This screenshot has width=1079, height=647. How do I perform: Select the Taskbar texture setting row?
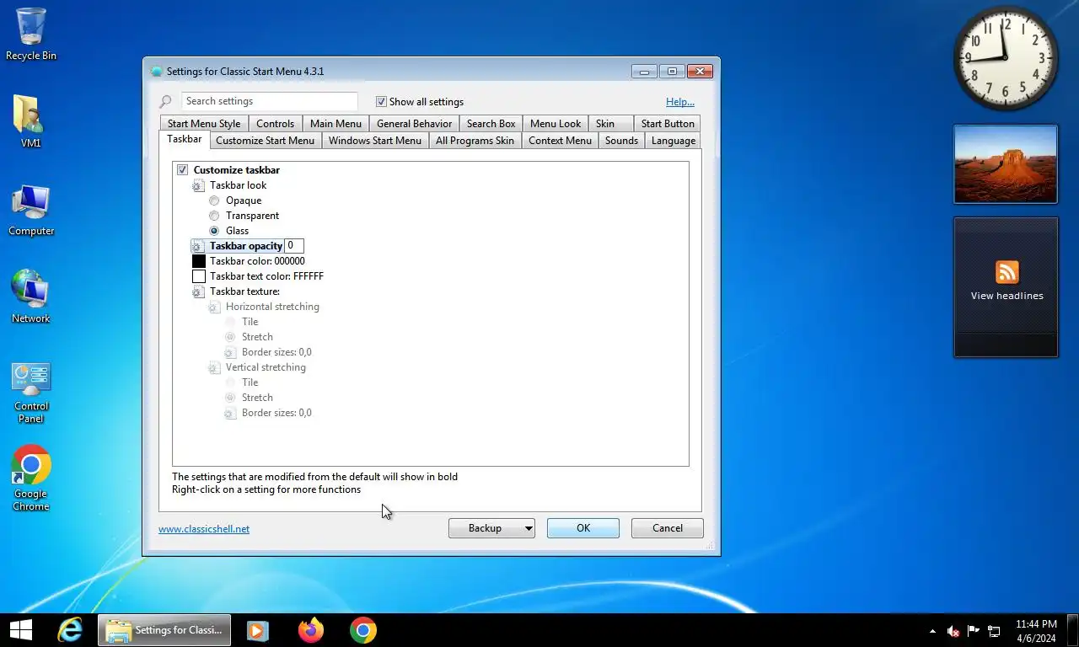(236, 291)
